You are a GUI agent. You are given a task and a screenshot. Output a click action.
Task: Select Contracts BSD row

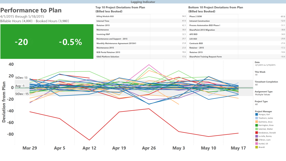[237, 43]
